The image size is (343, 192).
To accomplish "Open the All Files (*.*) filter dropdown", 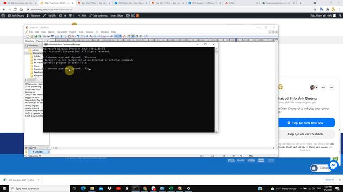I will click(36, 148).
